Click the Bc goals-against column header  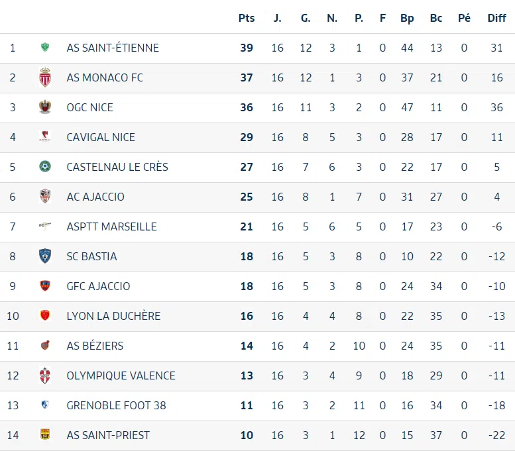(435, 19)
